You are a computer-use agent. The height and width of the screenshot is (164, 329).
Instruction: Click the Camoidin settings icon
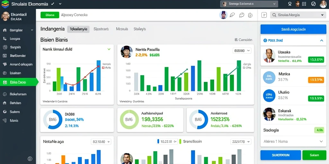[x=236, y=39]
